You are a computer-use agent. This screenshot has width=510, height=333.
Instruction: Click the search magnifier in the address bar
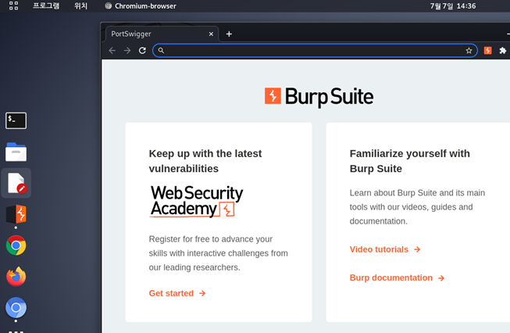pos(161,51)
